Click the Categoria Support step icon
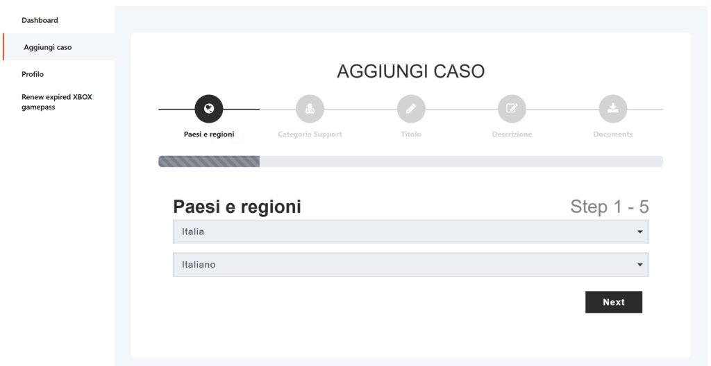Screen dimensions: 711x366 coord(310,109)
